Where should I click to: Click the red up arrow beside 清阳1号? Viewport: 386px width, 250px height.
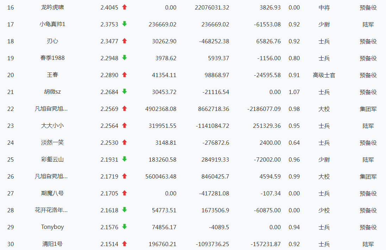(x=124, y=244)
